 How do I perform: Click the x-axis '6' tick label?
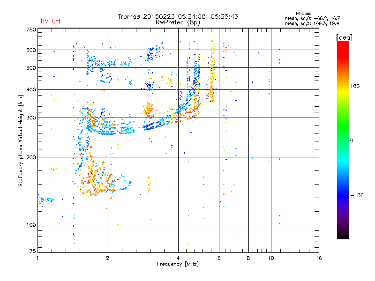(x=219, y=258)
